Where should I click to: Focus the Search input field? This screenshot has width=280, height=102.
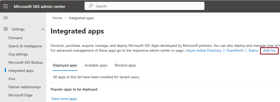[144, 6]
